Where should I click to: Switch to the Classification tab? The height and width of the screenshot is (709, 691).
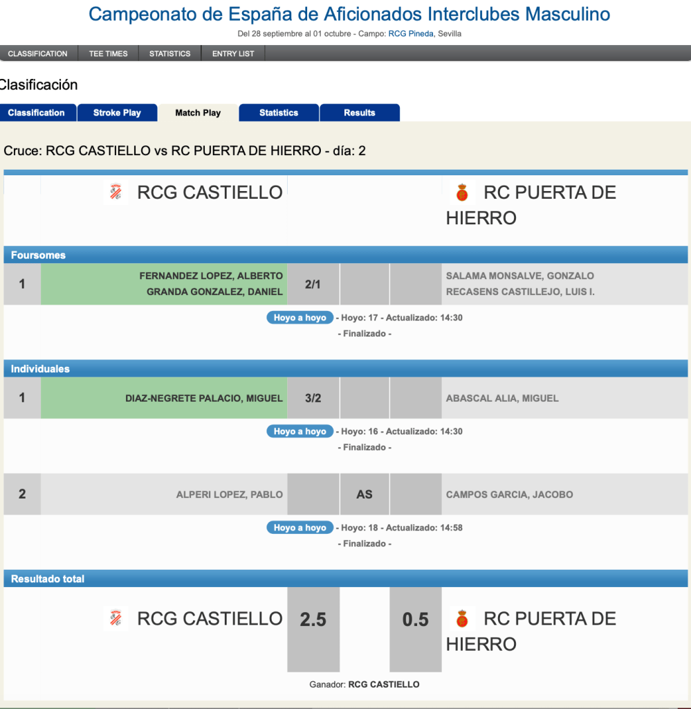37,113
